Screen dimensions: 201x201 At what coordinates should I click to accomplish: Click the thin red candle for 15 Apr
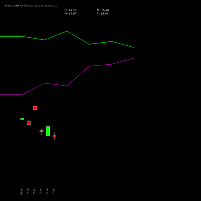click(x=41, y=131)
